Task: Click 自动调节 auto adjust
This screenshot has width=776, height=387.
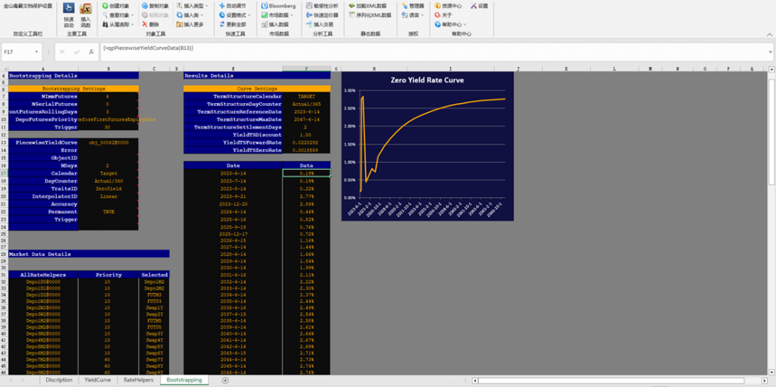Action: click(x=232, y=6)
